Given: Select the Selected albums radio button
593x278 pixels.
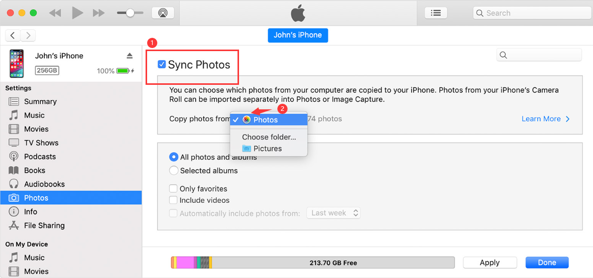Looking at the screenshot, I should [x=174, y=171].
